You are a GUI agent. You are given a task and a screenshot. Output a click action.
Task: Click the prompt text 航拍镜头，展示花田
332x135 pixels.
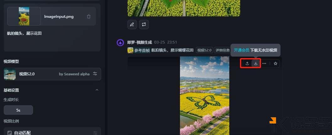coord(24,33)
